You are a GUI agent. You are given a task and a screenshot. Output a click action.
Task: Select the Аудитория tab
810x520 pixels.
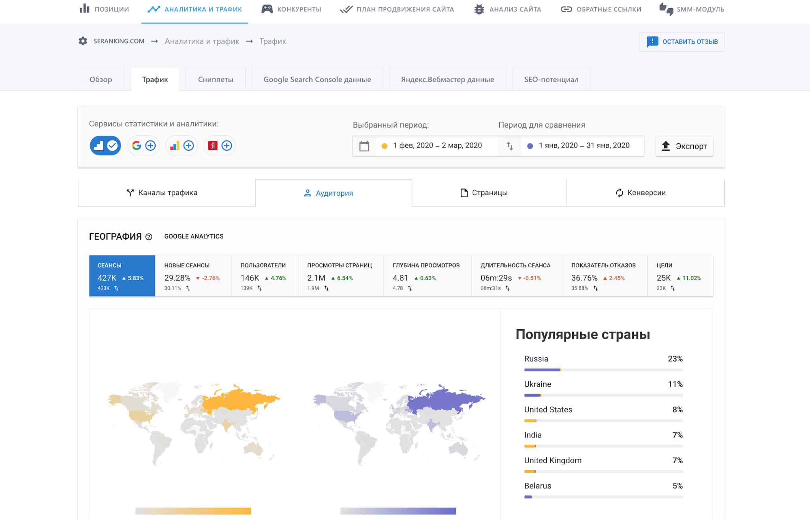333,193
